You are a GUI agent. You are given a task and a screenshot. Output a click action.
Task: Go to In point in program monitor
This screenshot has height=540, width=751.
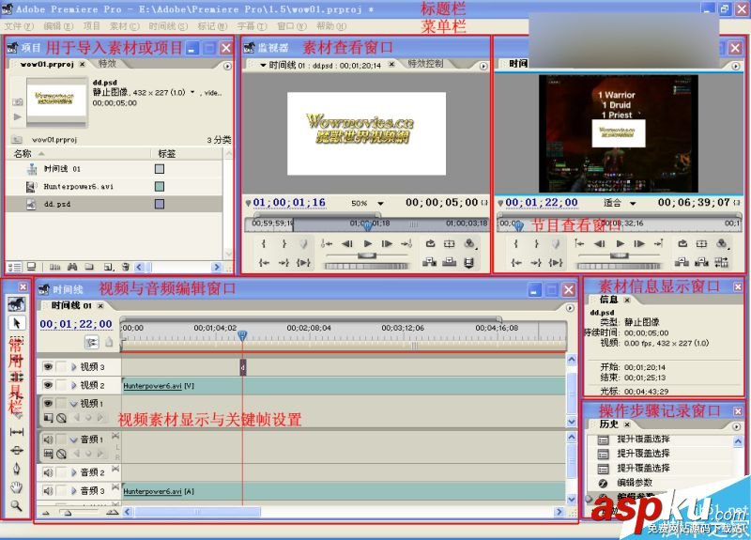(516, 263)
